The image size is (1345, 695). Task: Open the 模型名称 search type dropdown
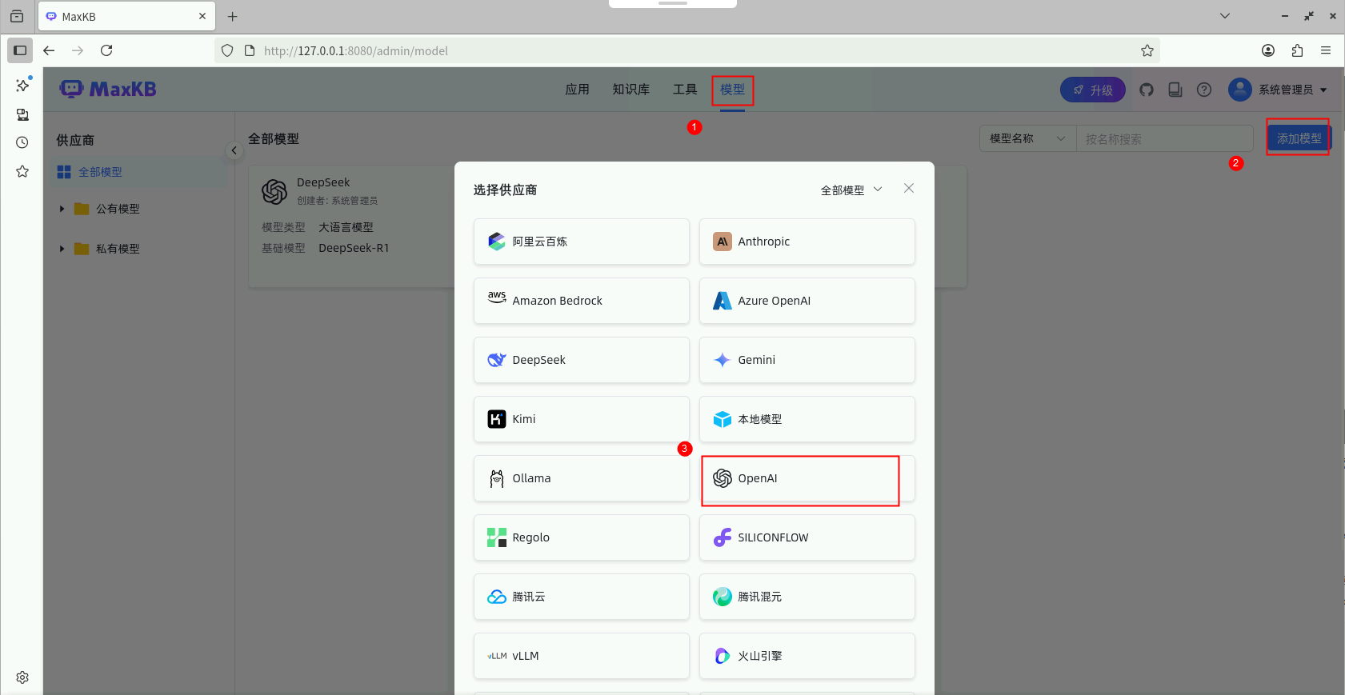point(1028,138)
